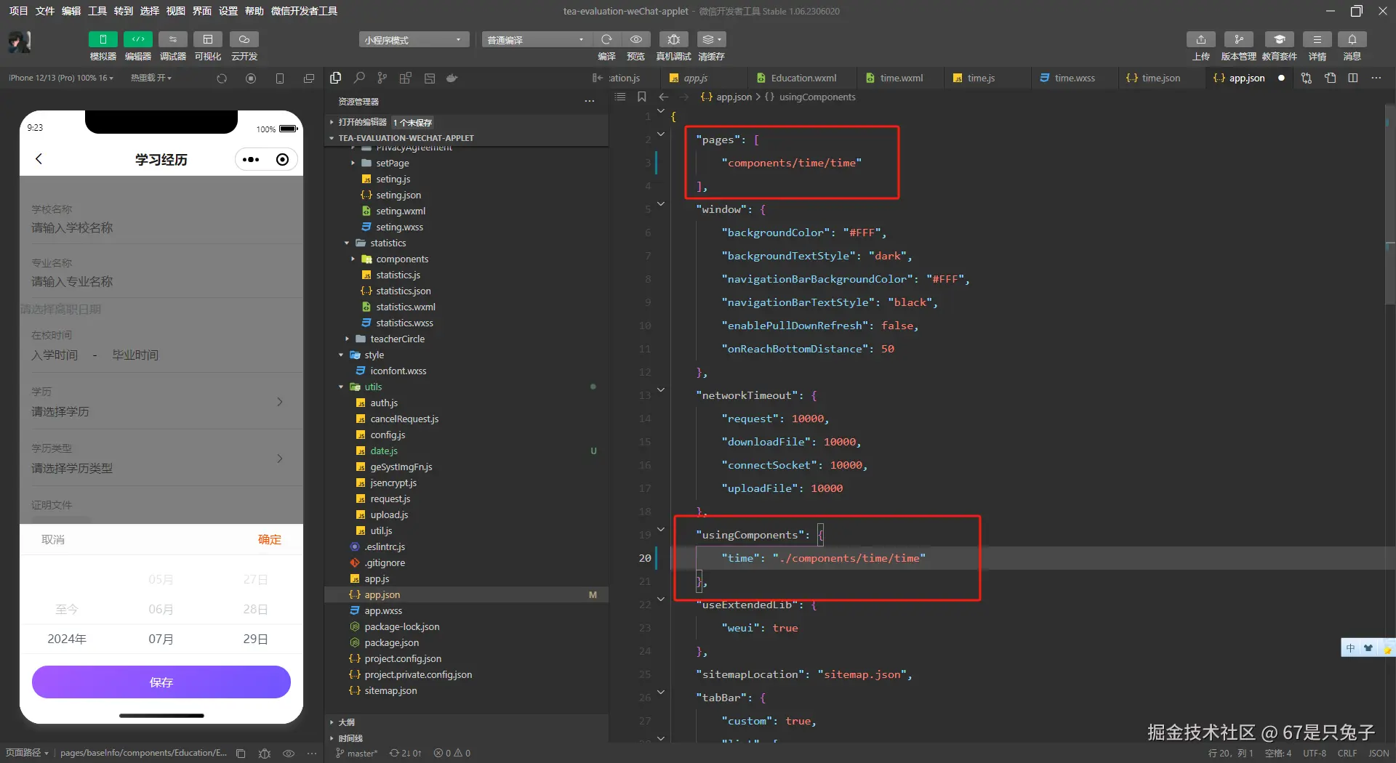Screen dimensions: 1396x763
Task: Open the search panel magnifier icon
Action: pos(359,78)
